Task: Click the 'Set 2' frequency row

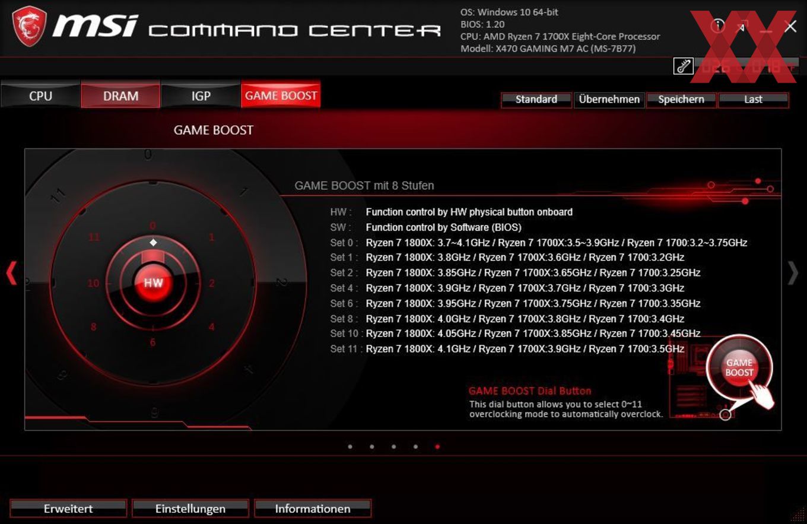Action: 515,273
